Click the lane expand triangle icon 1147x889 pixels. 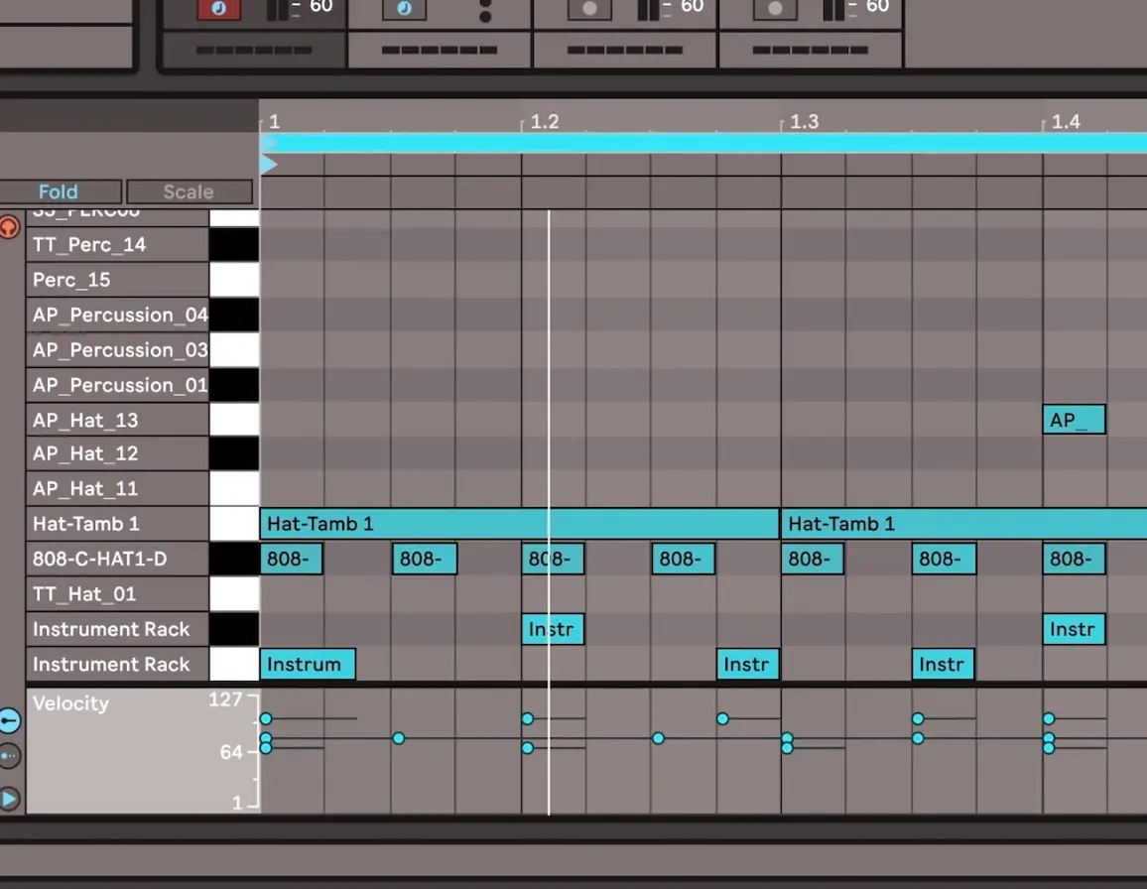tap(9, 799)
